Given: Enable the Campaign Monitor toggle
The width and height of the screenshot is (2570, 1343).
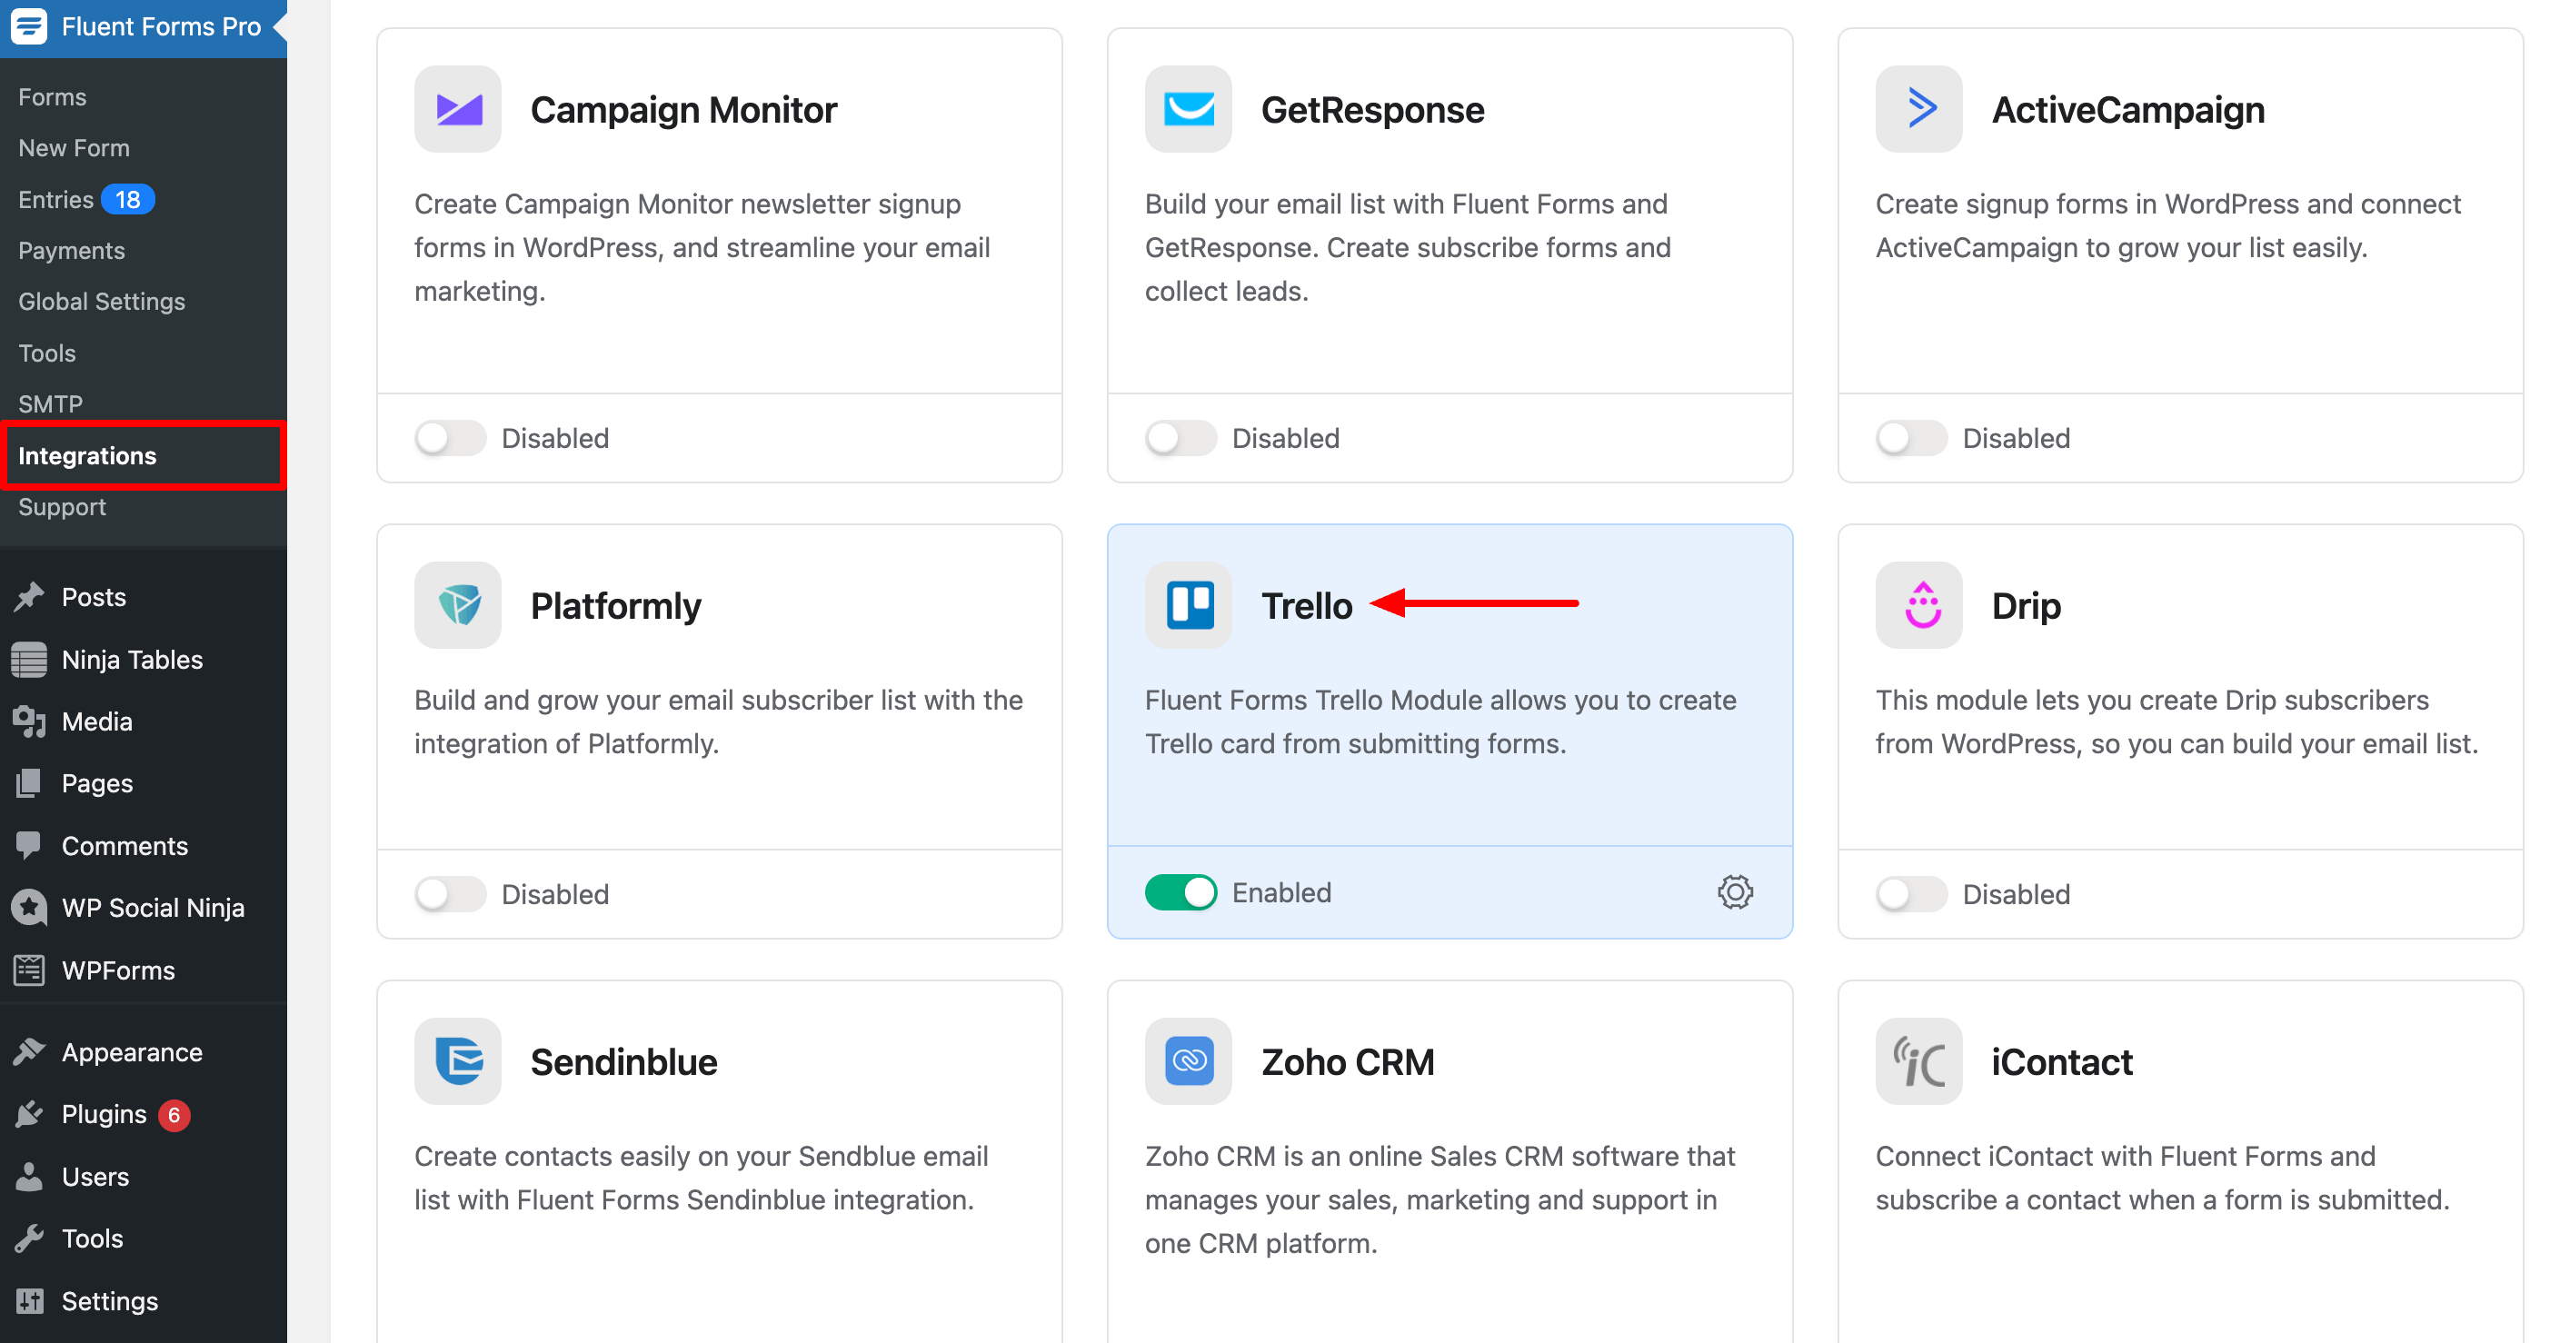Looking at the screenshot, I should [x=450, y=438].
